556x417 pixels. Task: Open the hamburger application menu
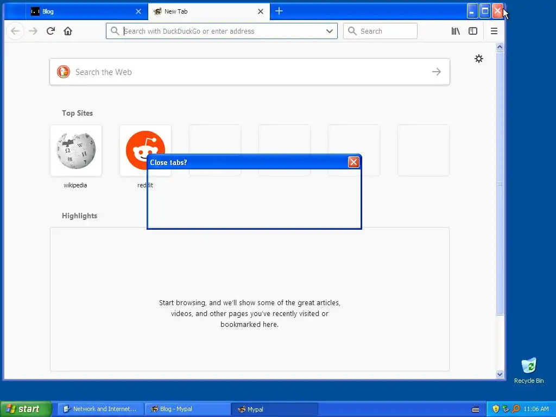point(494,31)
